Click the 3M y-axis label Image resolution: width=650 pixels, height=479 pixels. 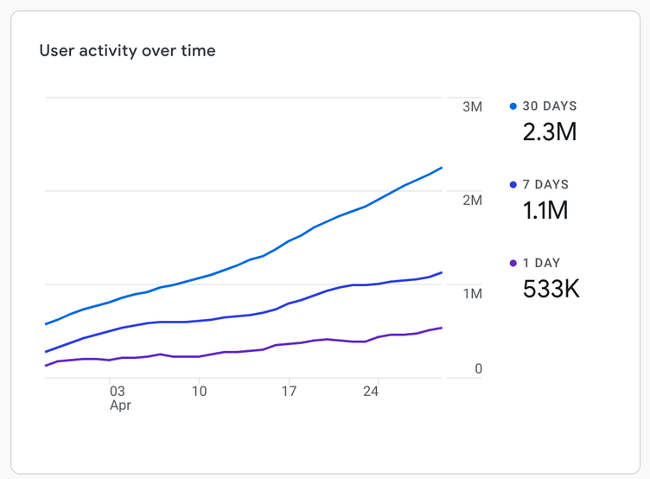click(472, 106)
